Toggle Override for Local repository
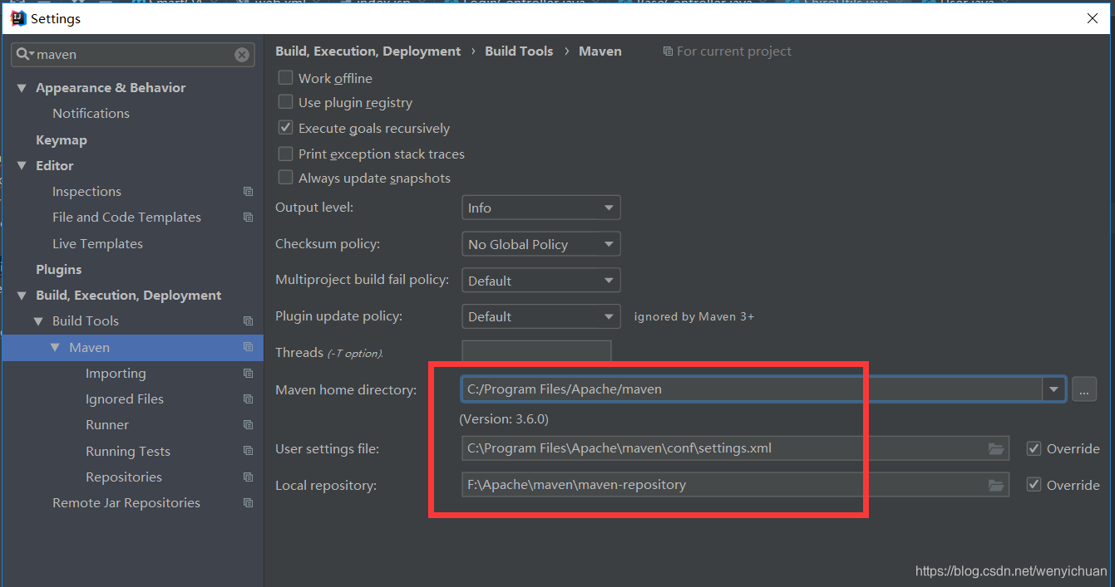1115x587 pixels. coord(1034,485)
